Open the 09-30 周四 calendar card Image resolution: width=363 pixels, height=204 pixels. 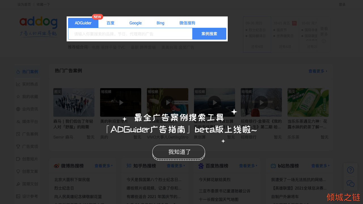[x=257, y=35]
